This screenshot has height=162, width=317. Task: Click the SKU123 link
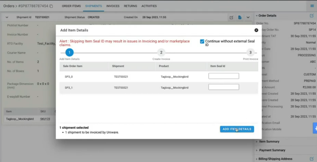pos(45,119)
